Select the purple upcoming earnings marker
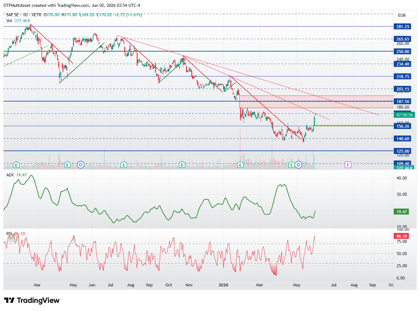Viewport: 420px width, 311px height. [348, 165]
